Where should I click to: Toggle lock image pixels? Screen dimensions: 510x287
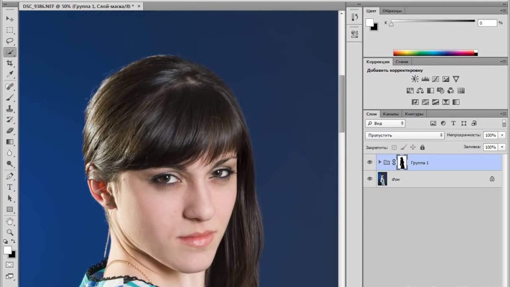tap(404, 147)
